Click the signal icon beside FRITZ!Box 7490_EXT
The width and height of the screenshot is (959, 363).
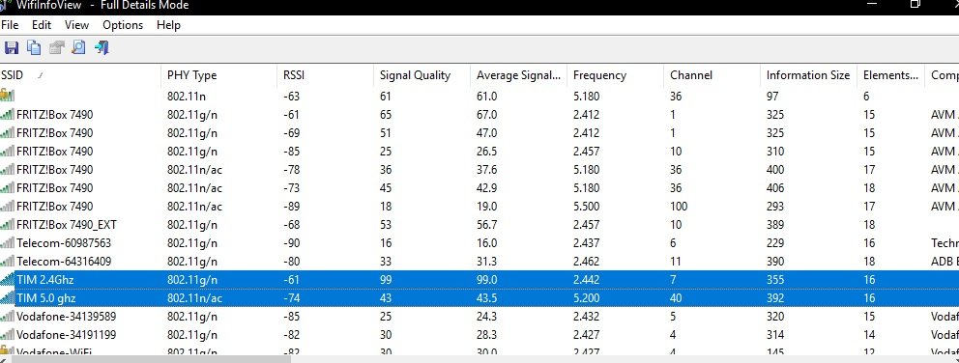[x=8, y=224]
